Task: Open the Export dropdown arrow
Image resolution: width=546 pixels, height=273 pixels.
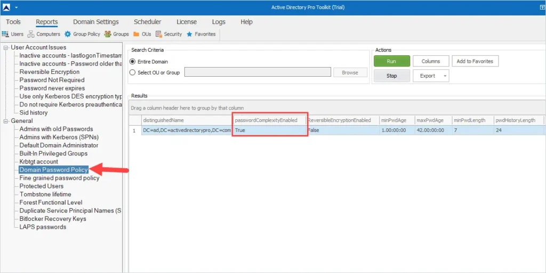Action: 445,76
